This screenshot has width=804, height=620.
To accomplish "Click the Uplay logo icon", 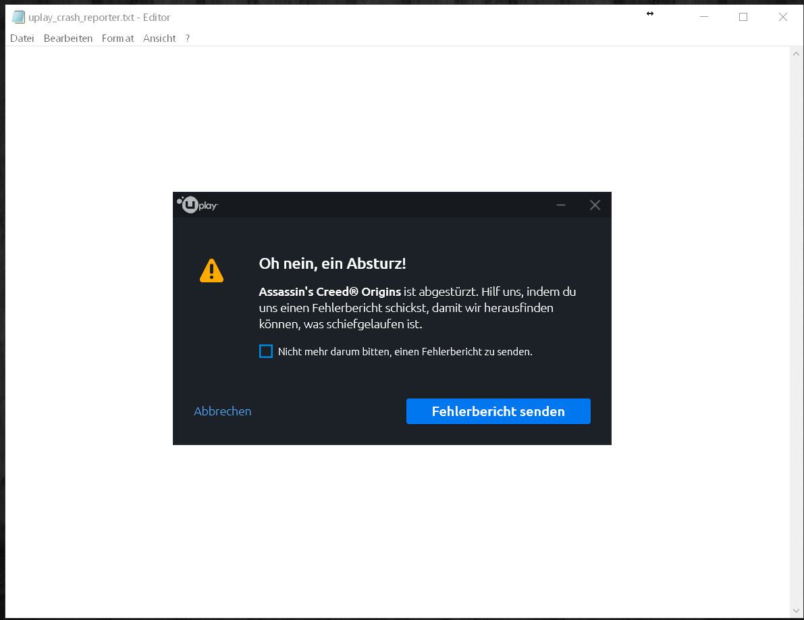I will coord(197,205).
